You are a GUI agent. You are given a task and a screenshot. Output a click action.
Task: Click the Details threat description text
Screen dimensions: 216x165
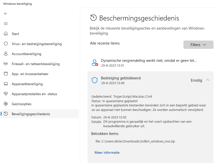click(x=147, y=124)
